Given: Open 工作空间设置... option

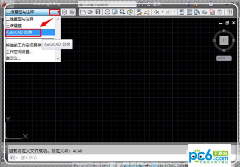Looking at the screenshot, I should pos(19,52).
